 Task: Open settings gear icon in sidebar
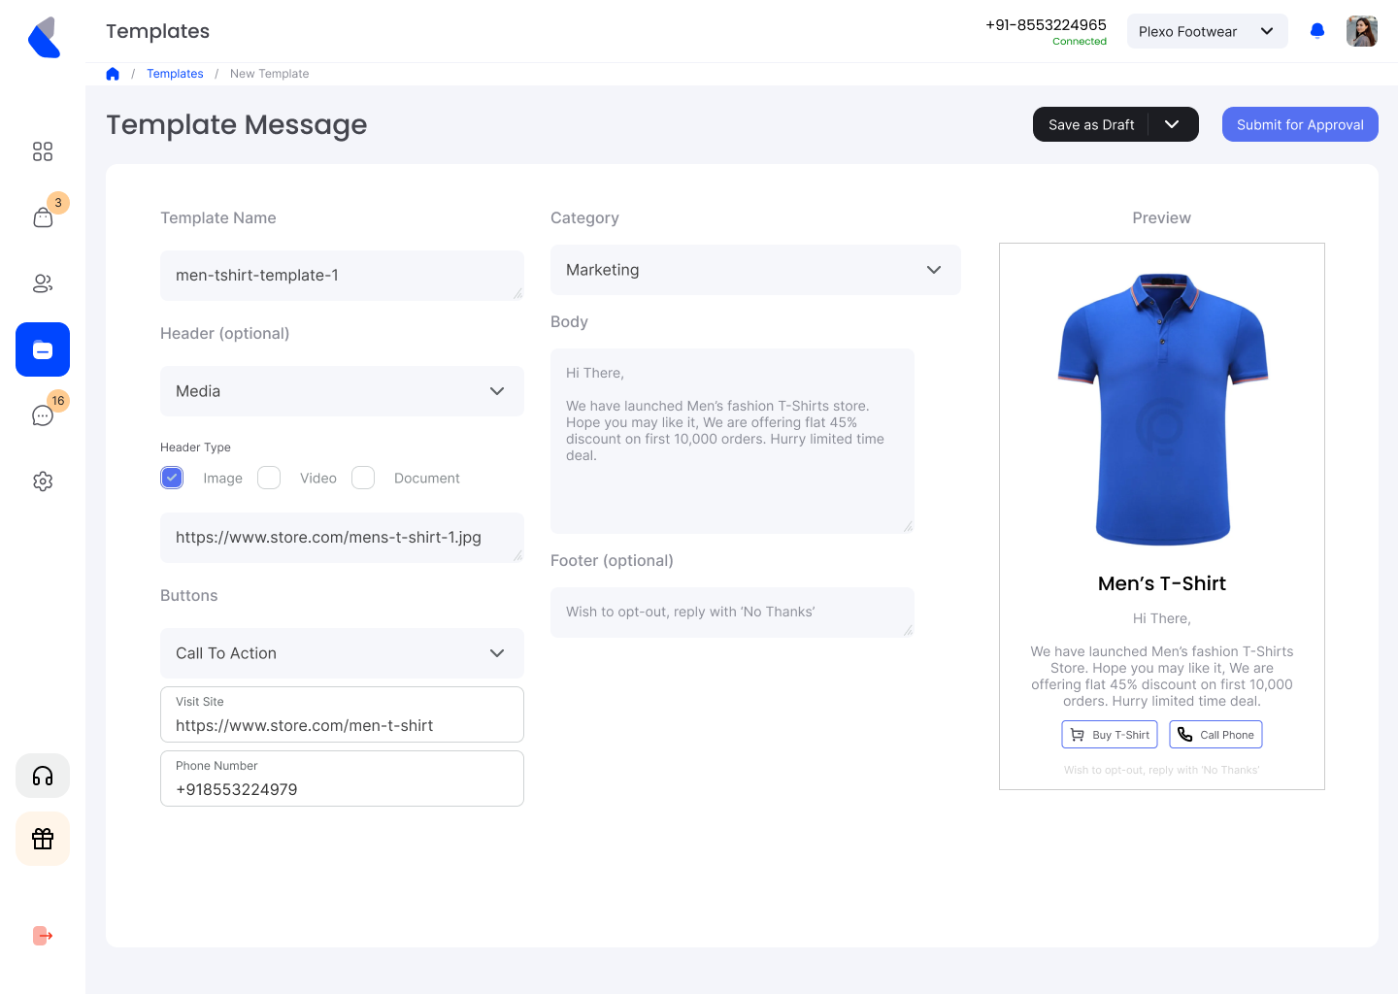click(x=43, y=481)
